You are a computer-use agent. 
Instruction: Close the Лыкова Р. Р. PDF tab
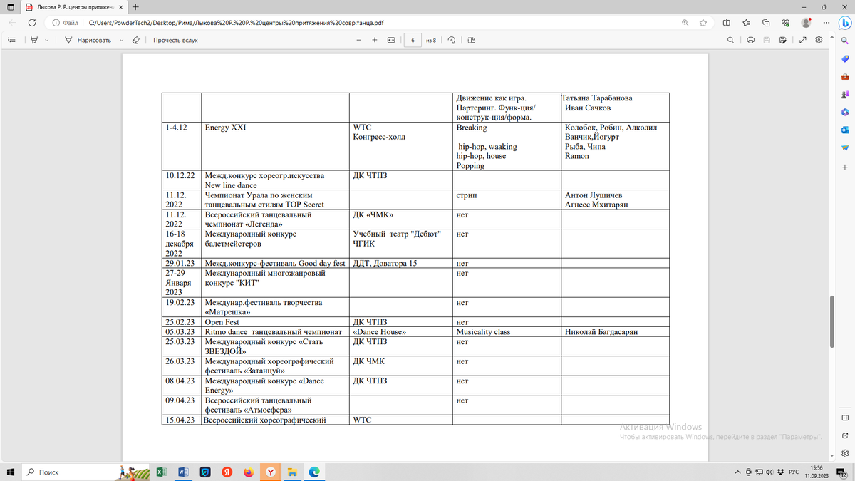point(120,6)
